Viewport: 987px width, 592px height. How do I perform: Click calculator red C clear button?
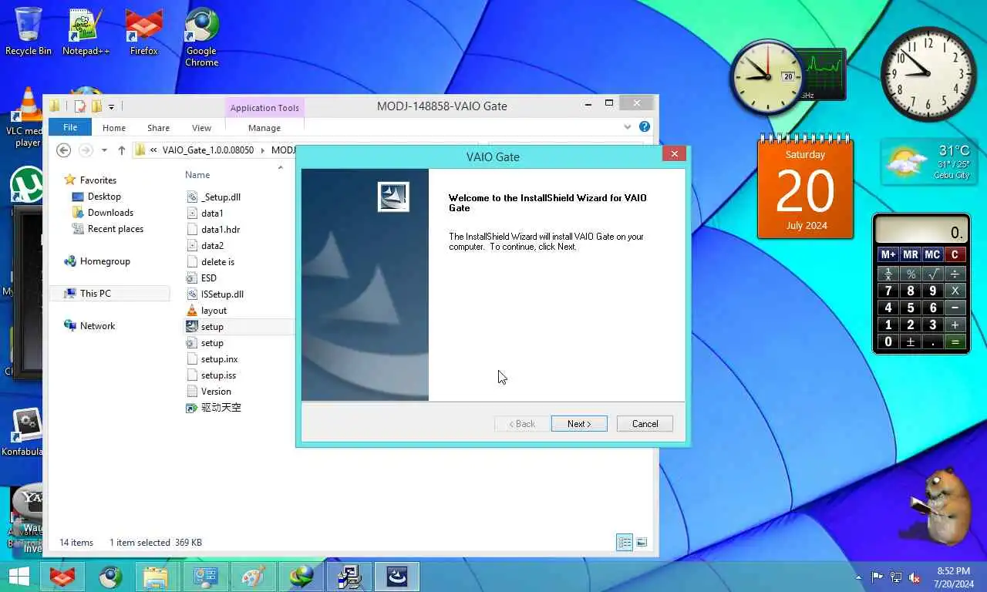tap(955, 254)
